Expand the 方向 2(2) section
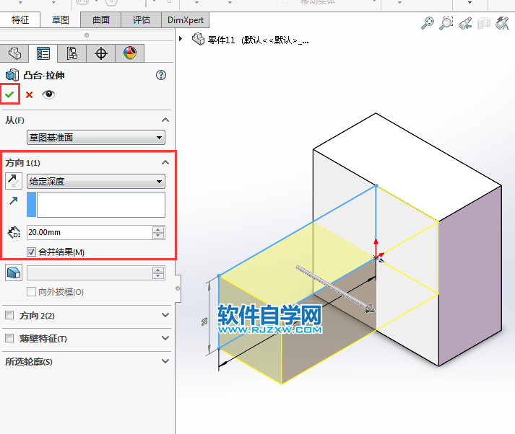The image size is (515, 434). coord(165,315)
